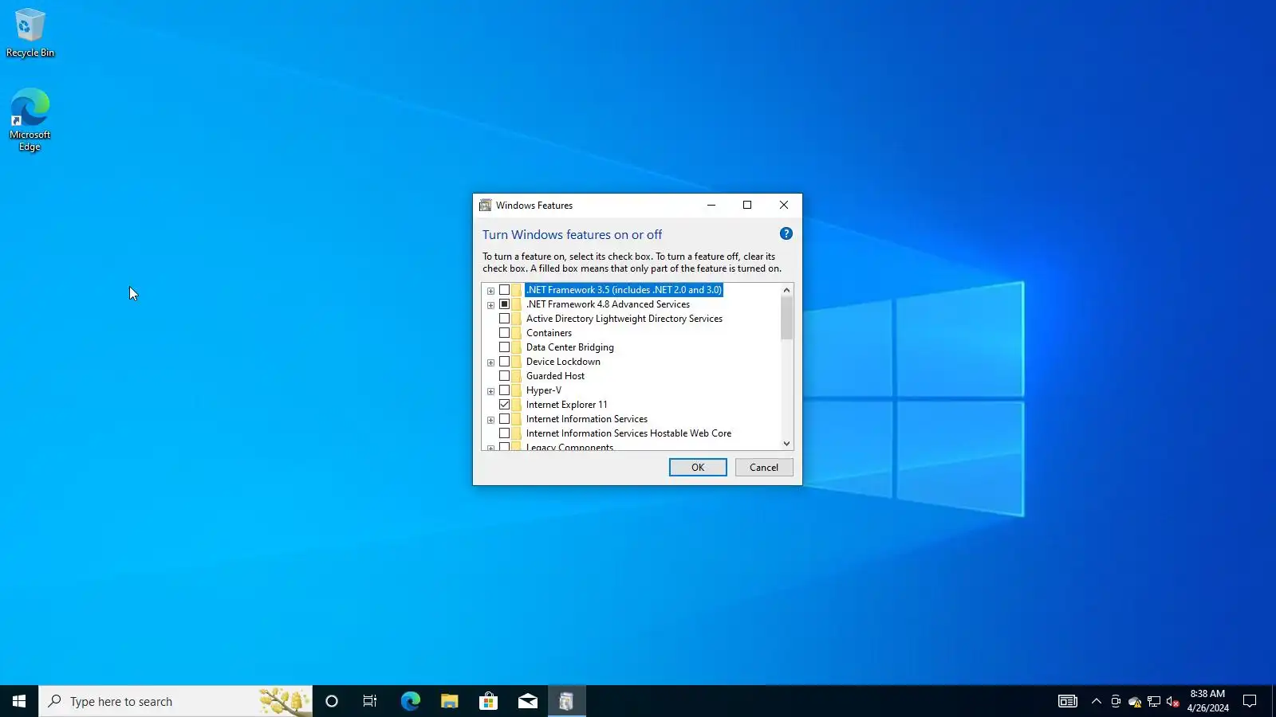Turn on the Guarded Host checkbox
The image size is (1276, 717).
coord(504,376)
